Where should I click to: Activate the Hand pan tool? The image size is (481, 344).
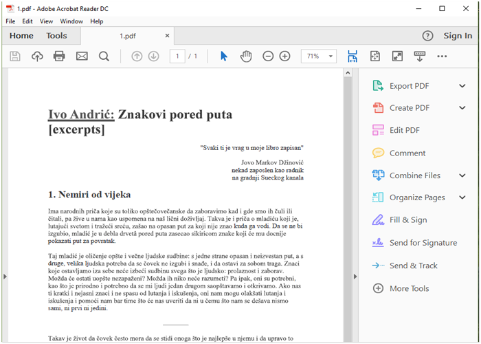[x=246, y=56]
